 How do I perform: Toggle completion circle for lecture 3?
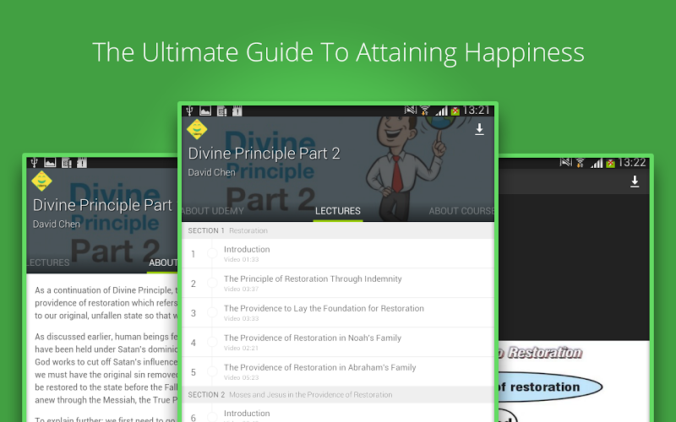212,312
